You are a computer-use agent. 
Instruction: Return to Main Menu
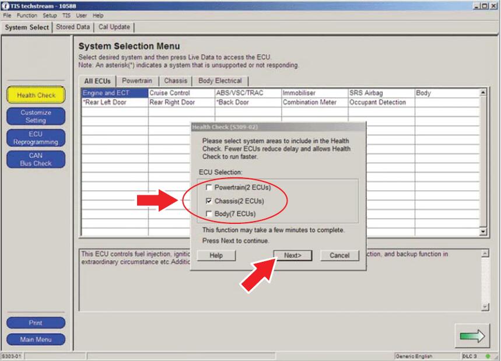point(36,339)
